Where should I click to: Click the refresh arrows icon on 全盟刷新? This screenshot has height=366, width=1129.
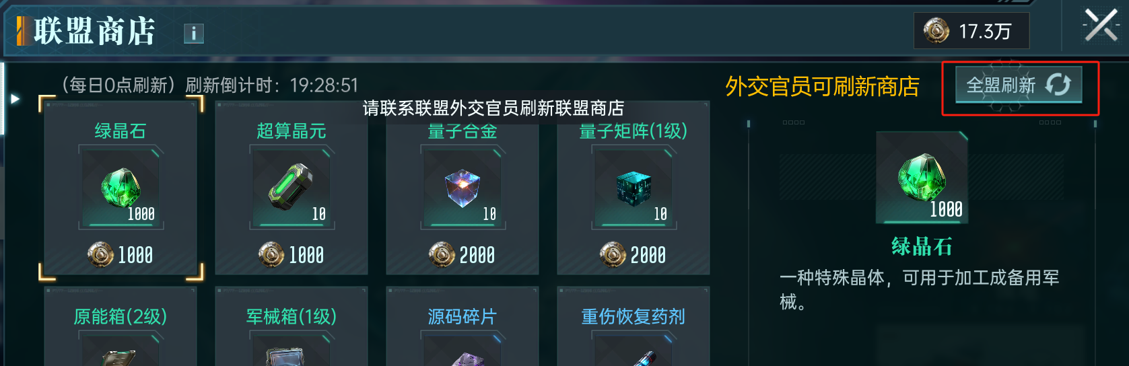click(1058, 85)
